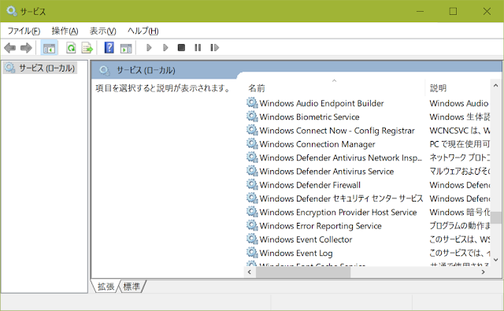Viewport: 504px width, 311px height.
Task: Open the ファイル(F) menu
Action: click(24, 31)
